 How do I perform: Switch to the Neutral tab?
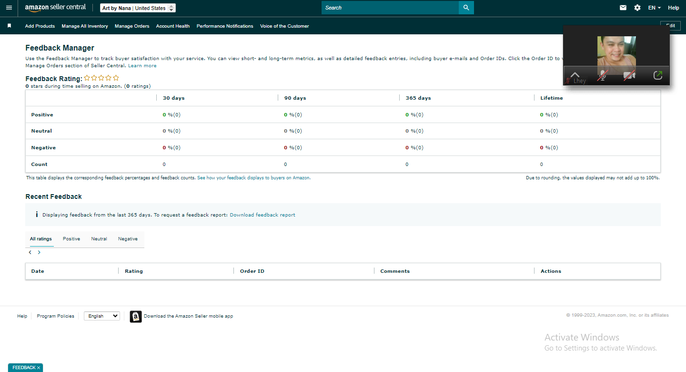99,239
